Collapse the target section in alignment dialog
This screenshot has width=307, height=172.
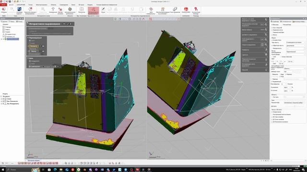[x=28, y=58]
